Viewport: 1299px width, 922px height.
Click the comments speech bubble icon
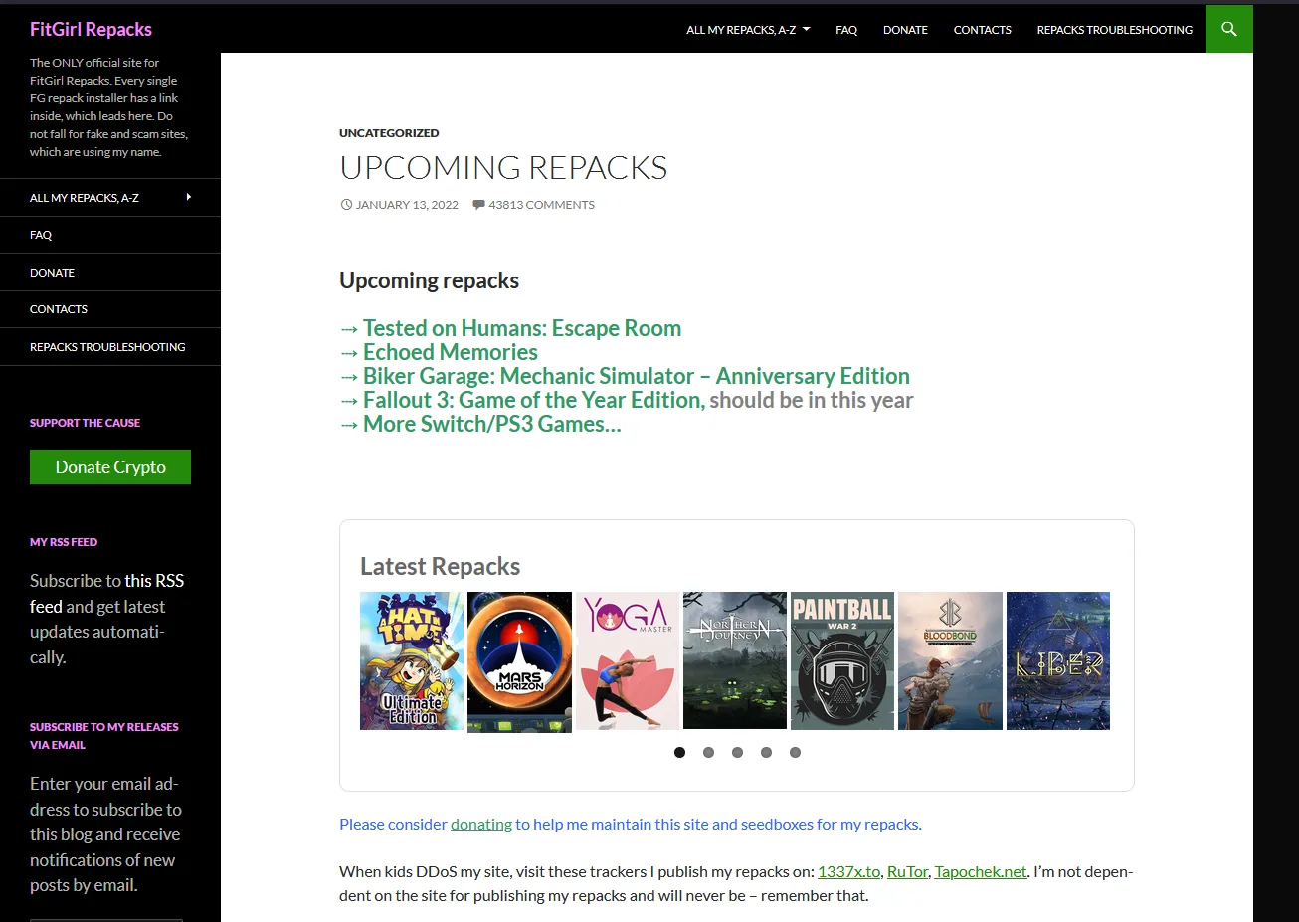click(x=478, y=205)
